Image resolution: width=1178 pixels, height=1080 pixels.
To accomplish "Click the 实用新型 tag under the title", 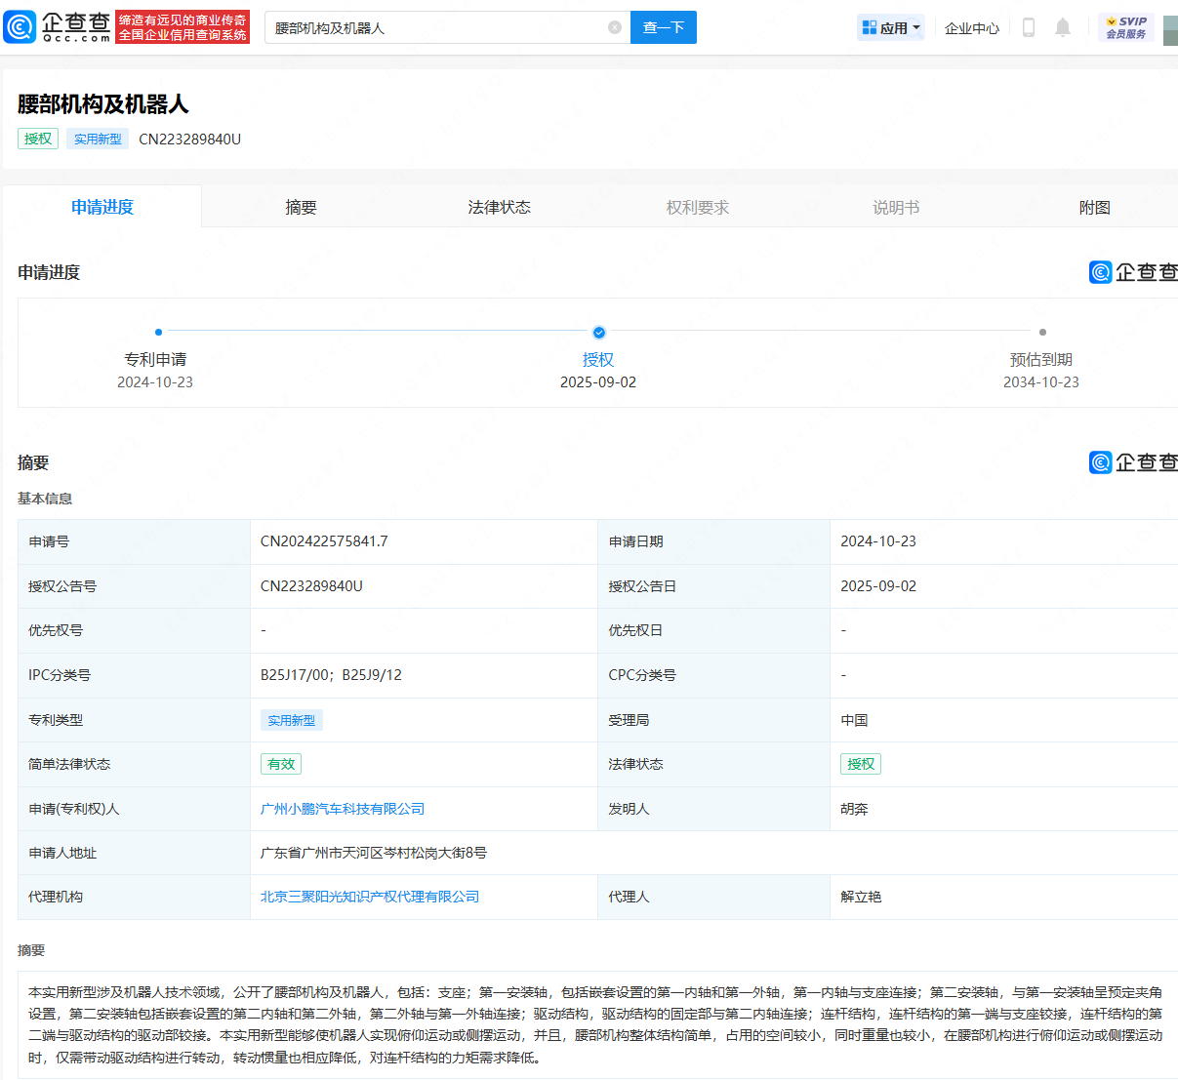I will tap(98, 139).
